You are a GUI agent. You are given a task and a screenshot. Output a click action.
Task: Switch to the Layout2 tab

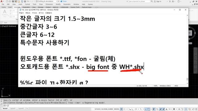pos(21,109)
